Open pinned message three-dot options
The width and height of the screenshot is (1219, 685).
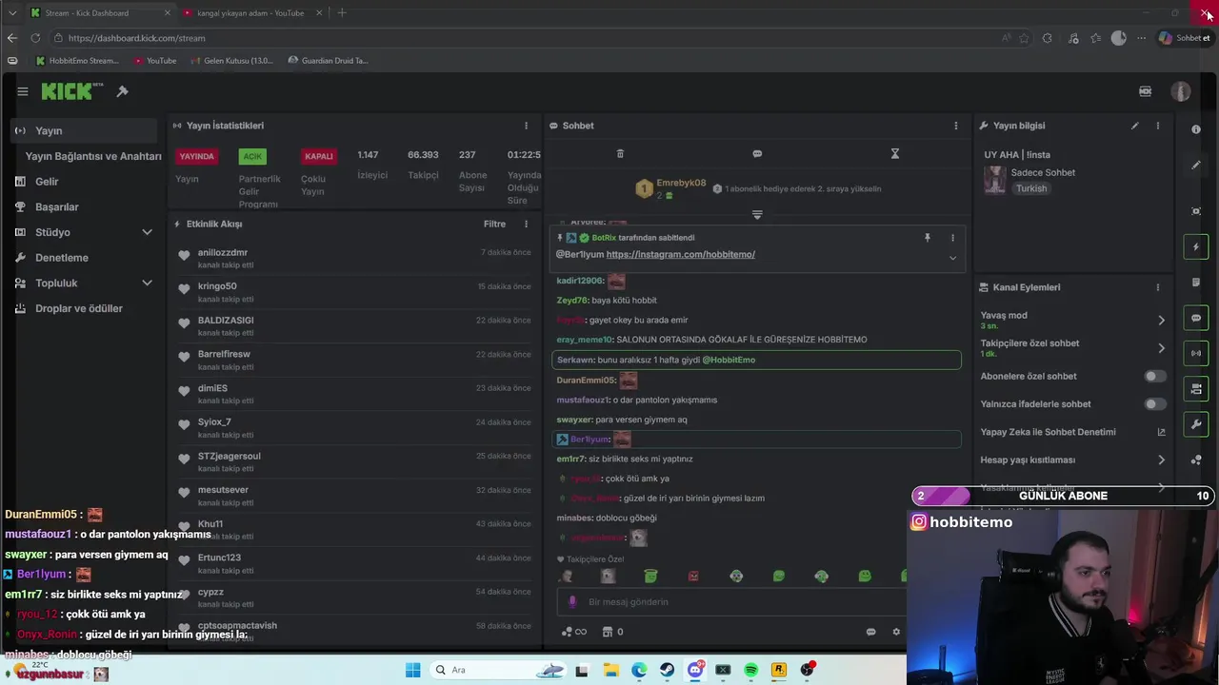coord(951,238)
